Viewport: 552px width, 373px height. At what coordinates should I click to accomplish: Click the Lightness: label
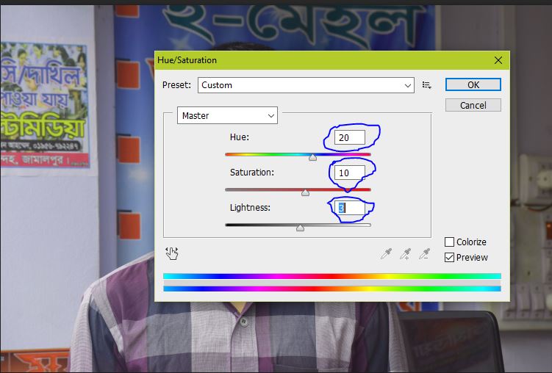[x=250, y=207]
